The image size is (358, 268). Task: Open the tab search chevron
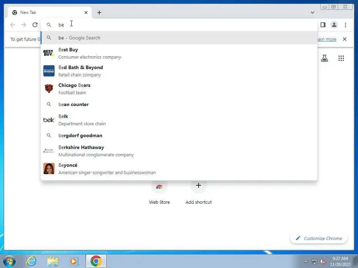312,13
